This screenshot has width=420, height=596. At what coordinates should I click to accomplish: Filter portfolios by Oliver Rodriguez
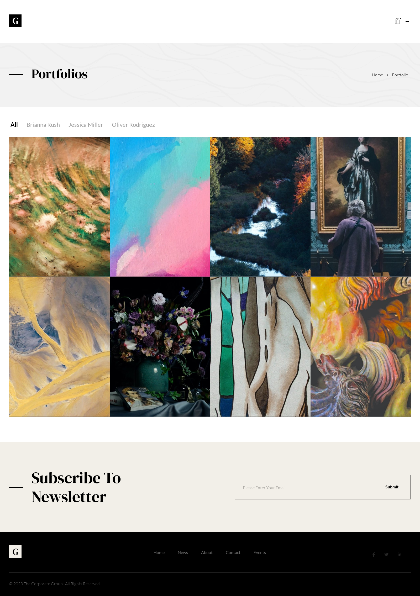tap(133, 125)
